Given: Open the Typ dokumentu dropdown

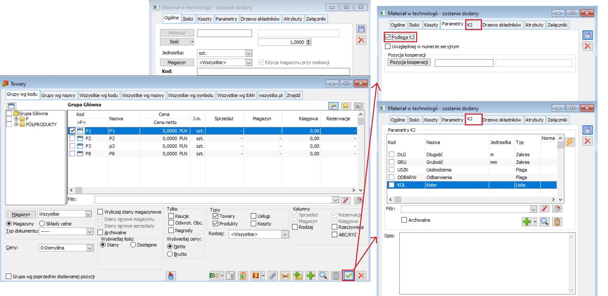Looking at the screenshot, I should [x=90, y=231].
